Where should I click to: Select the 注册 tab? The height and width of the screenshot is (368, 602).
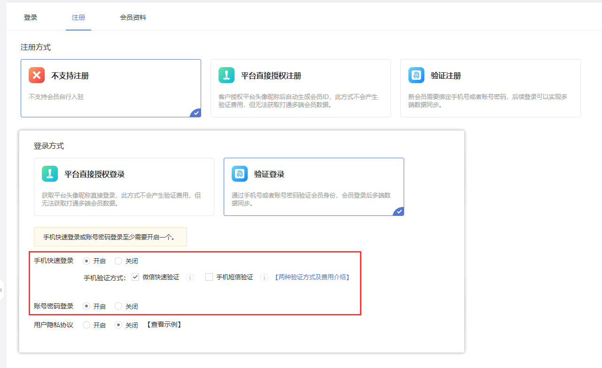point(78,17)
